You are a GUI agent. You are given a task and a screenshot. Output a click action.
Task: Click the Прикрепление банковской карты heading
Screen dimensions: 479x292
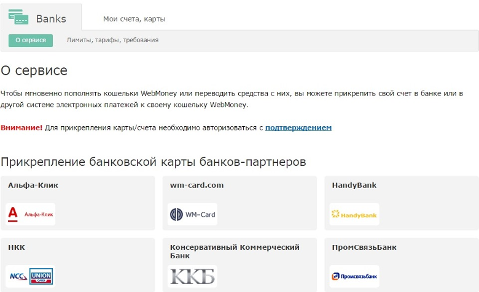(x=154, y=162)
